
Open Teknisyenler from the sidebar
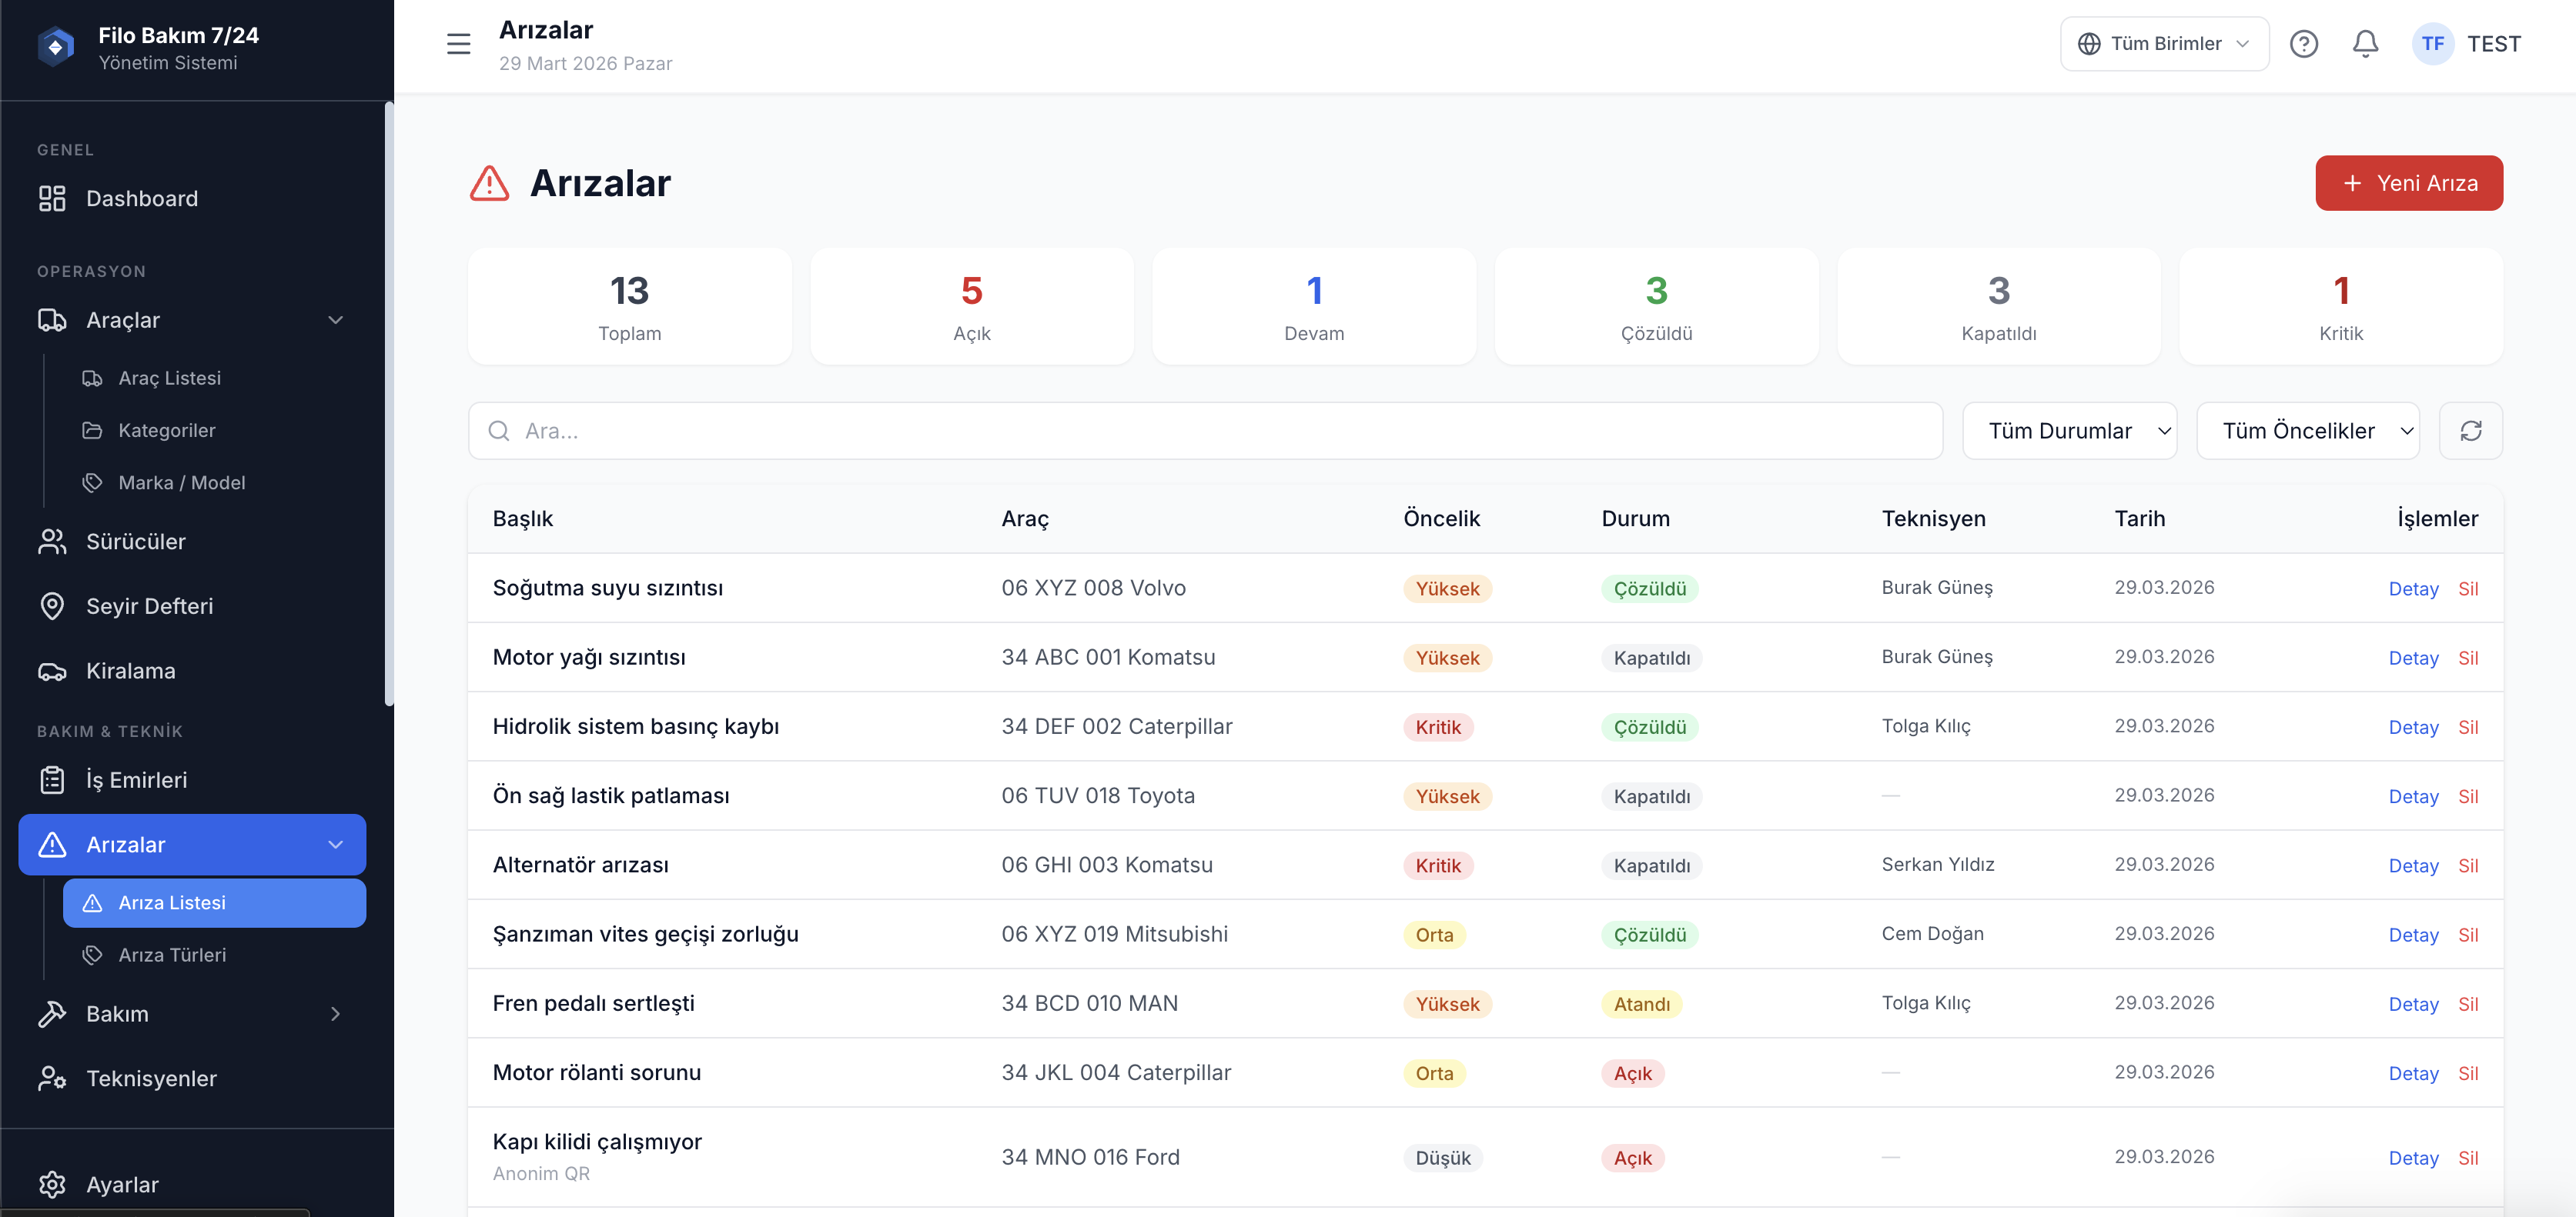click(151, 1078)
